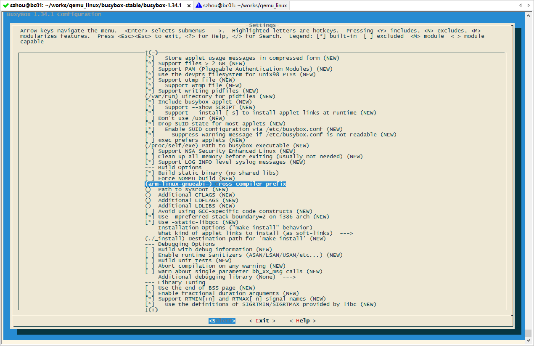Toggle Include busybox applet option
The width and height of the screenshot is (534, 346).
(x=198, y=102)
